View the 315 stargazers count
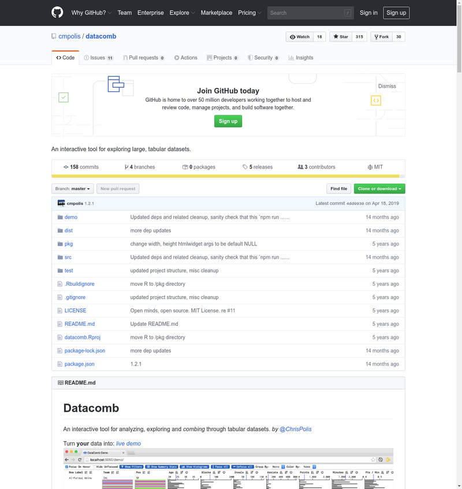This screenshot has width=462, height=489. click(x=359, y=37)
